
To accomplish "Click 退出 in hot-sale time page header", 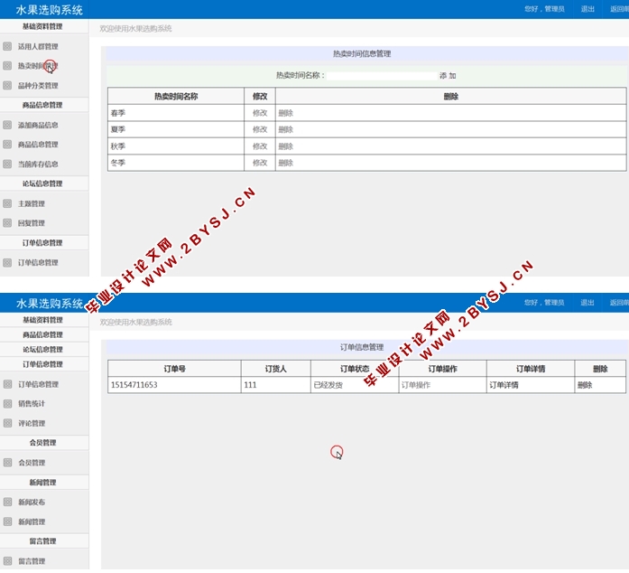I will pos(587,9).
